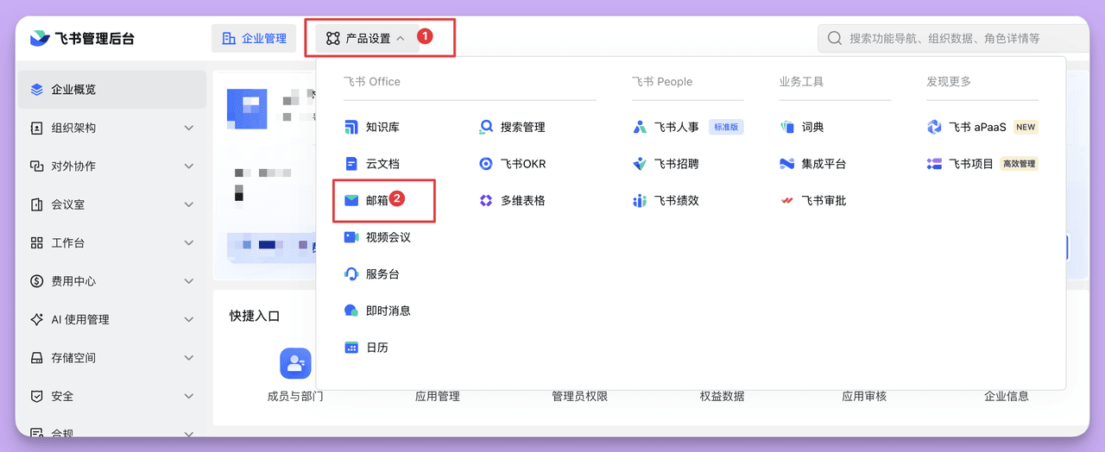Open the 应用管理 shortcut
The width and height of the screenshot is (1105, 452).
[438, 397]
